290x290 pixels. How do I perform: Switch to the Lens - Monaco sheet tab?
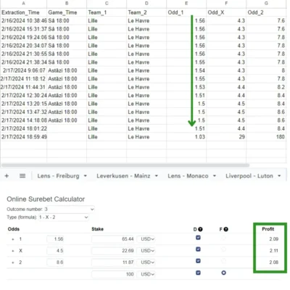(x=188, y=176)
